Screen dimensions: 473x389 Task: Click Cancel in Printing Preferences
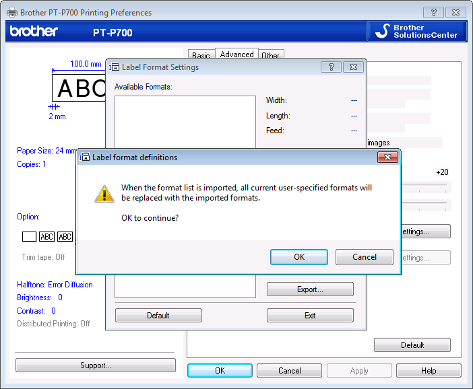(289, 370)
